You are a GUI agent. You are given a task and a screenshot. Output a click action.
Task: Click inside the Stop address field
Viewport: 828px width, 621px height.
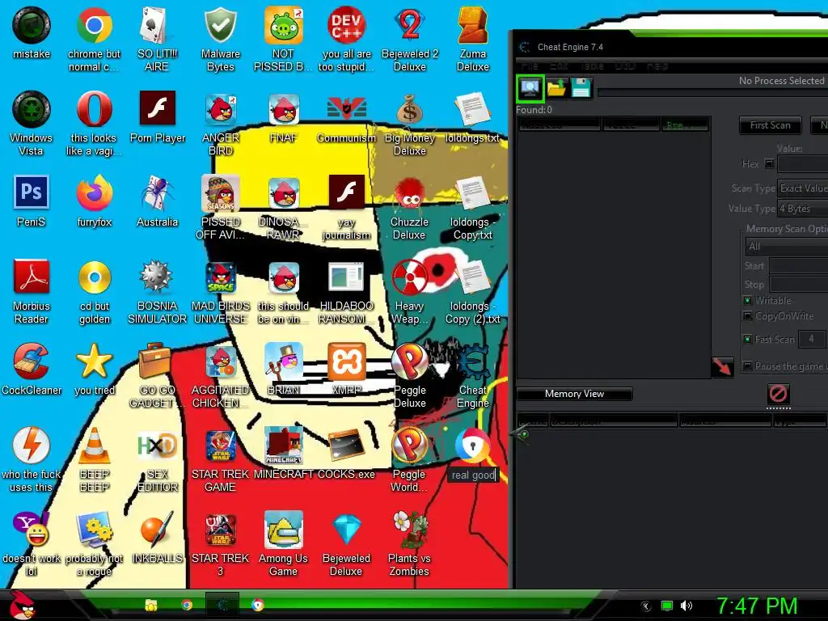pyautogui.click(x=798, y=285)
